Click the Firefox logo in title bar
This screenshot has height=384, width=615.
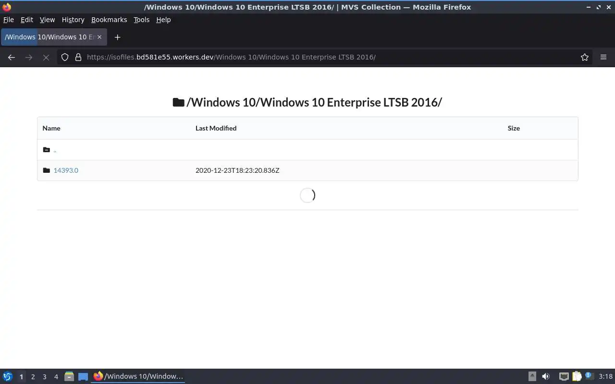(x=7, y=7)
